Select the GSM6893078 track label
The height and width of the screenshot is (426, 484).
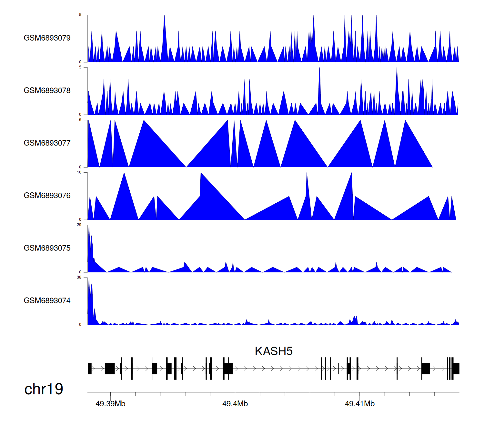tap(47, 91)
